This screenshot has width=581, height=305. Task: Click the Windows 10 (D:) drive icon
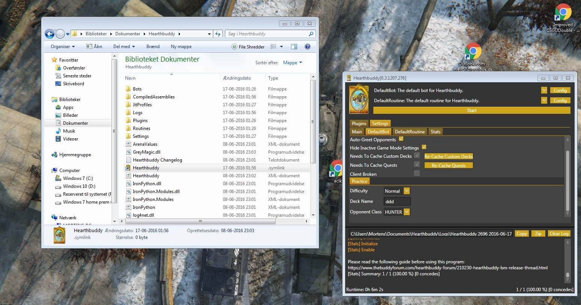point(58,186)
